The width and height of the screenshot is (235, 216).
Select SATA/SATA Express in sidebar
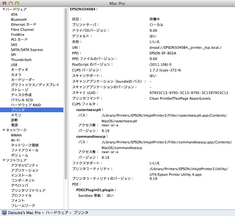27,50
